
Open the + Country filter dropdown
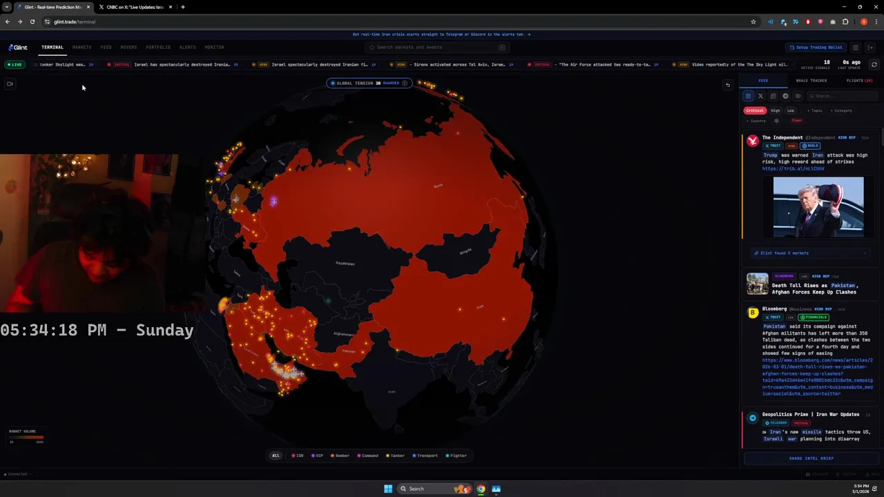pos(756,121)
